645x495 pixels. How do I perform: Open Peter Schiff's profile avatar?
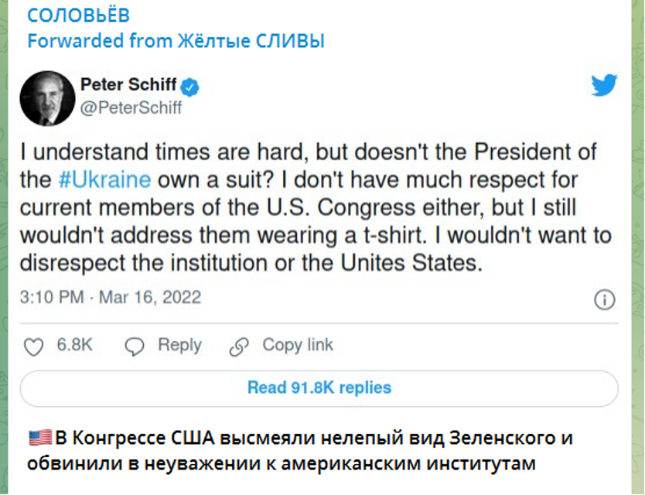pyautogui.click(x=47, y=98)
